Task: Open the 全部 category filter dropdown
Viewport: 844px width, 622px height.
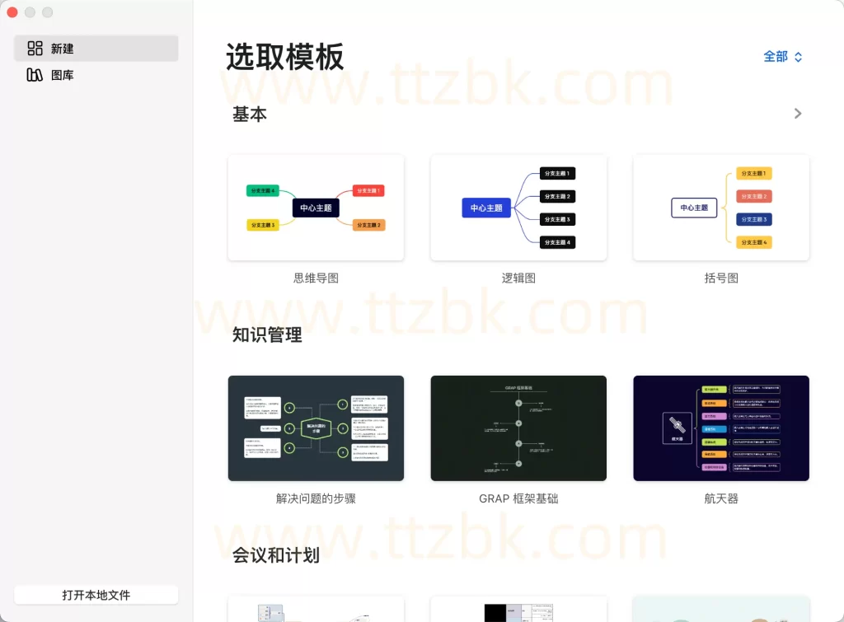Action: point(783,57)
